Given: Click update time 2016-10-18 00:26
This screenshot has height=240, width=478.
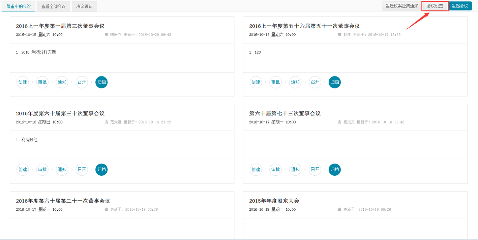Looking at the screenshot, I should 142,210.
